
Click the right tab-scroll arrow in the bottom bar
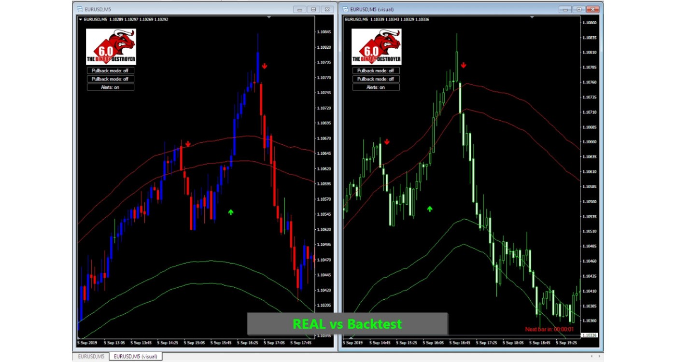pos(599,356)
